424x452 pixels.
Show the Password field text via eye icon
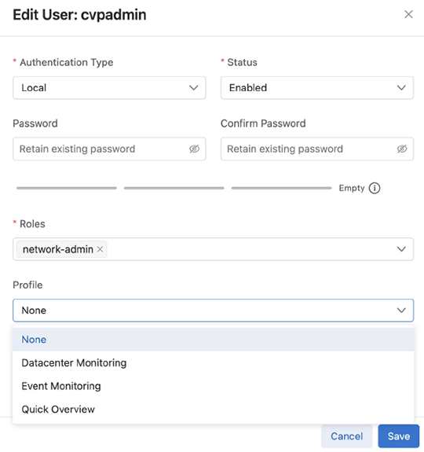click(x=194, y=149)
